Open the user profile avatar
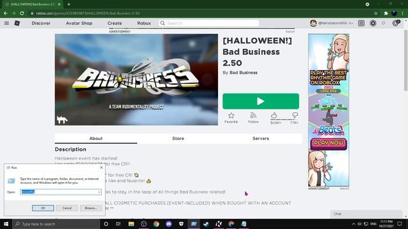The height and width of the screenshot is (229, 408). click(x=313, y=23)
